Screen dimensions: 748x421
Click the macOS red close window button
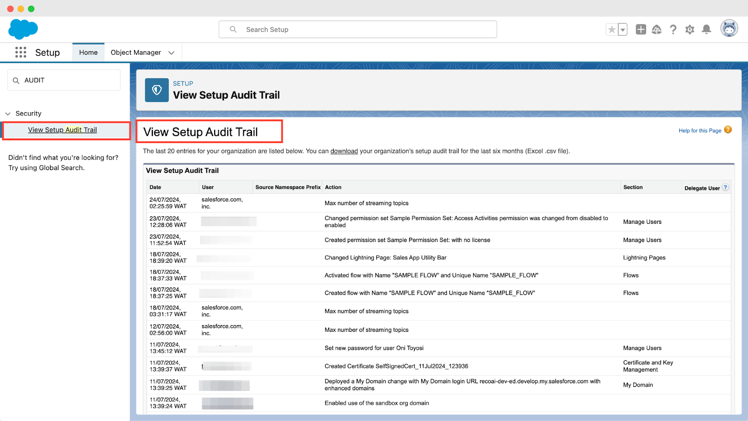[x=10, y=8]
